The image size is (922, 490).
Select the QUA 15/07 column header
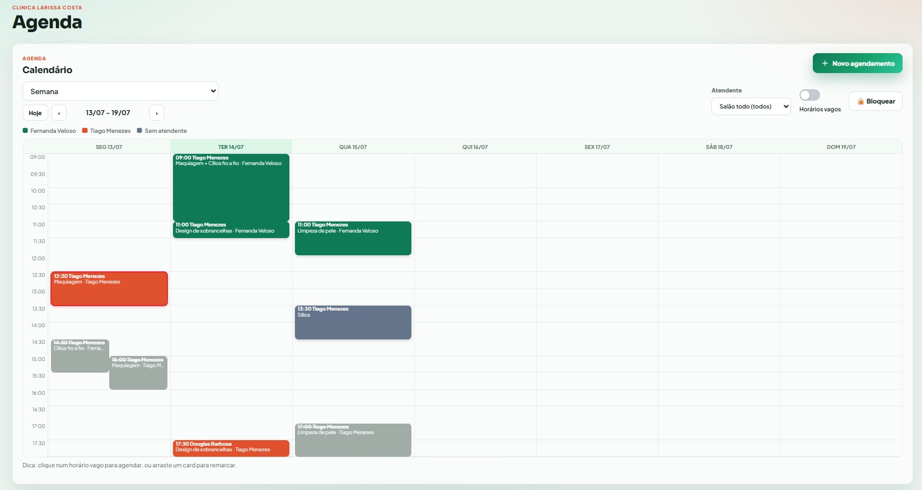click(x=353, y=147)
